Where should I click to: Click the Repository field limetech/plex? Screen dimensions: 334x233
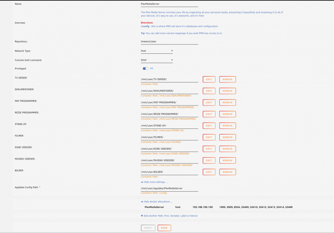pos(169,41)
